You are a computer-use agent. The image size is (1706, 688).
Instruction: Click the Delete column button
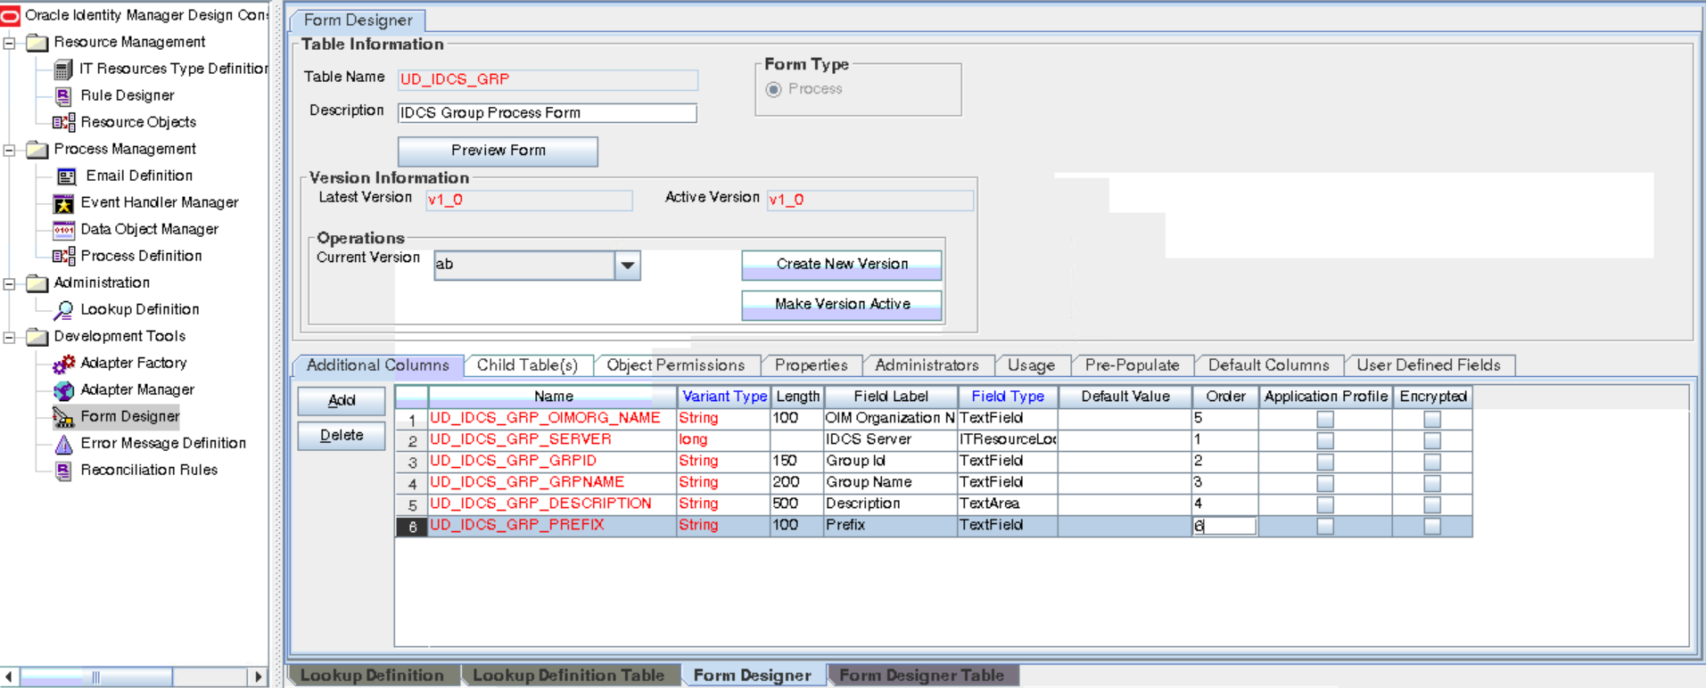342,436
